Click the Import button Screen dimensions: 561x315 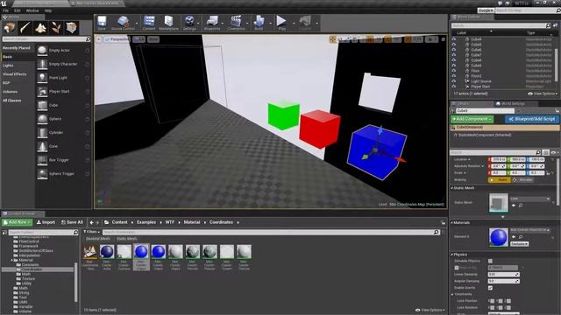click(x=46, y=222)
